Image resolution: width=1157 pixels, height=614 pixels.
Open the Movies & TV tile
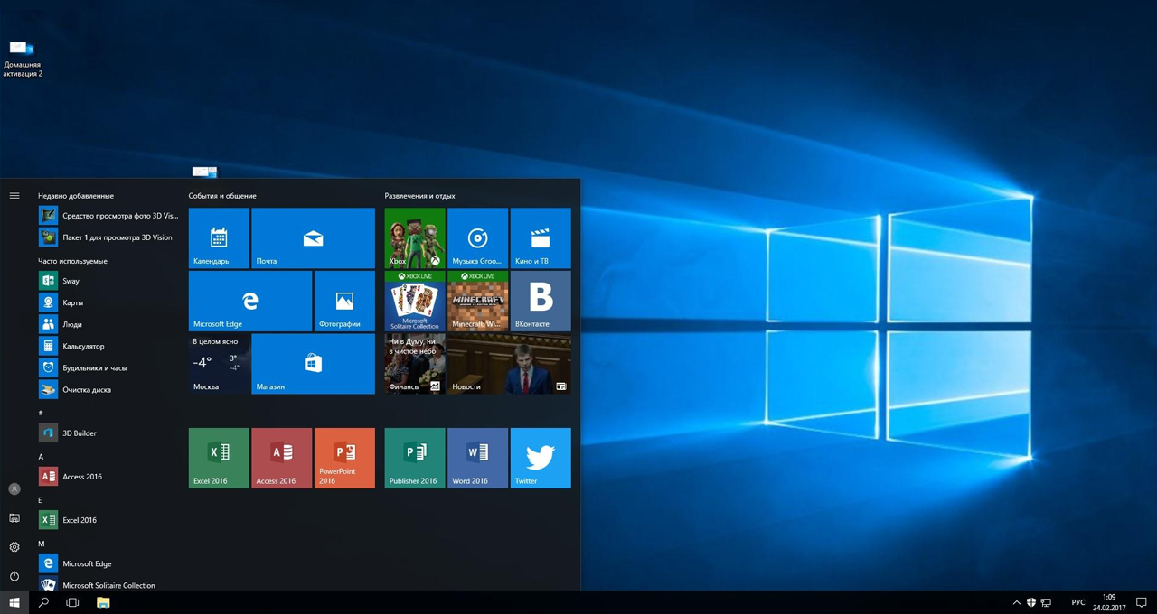(541, 238)
